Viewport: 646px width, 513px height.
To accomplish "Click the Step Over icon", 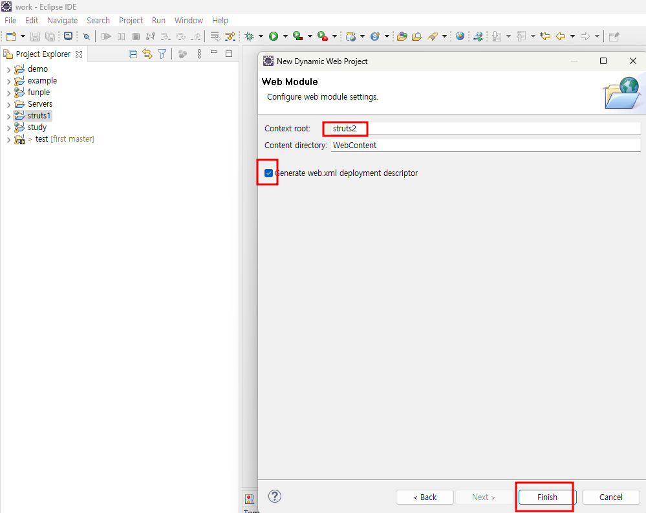I will (x=180, y=36).
